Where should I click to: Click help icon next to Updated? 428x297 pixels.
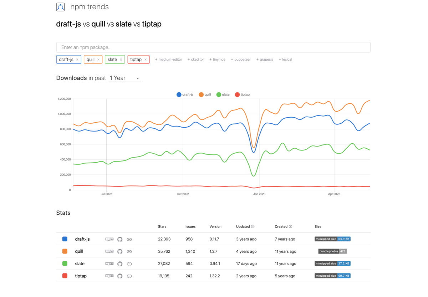click(x=253, y=227)
